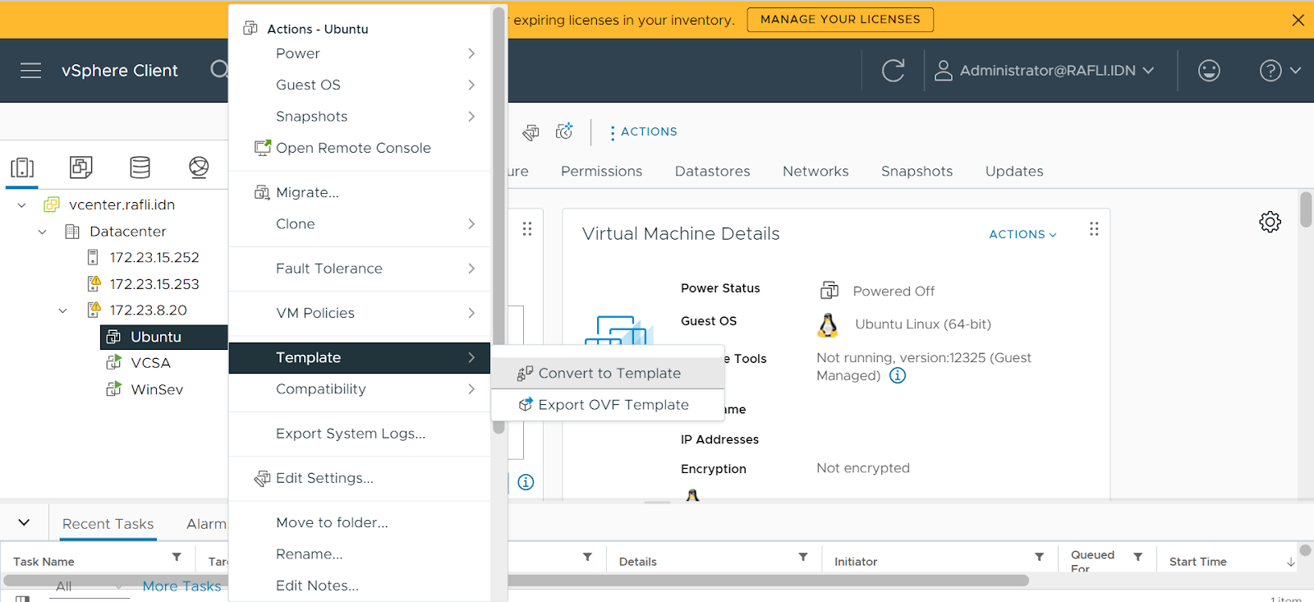Choose Edit Notes... from the menu

coord(360,586)
